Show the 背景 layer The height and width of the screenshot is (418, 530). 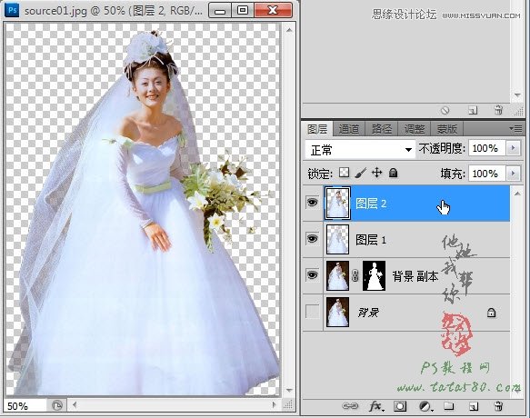point(312,312)
